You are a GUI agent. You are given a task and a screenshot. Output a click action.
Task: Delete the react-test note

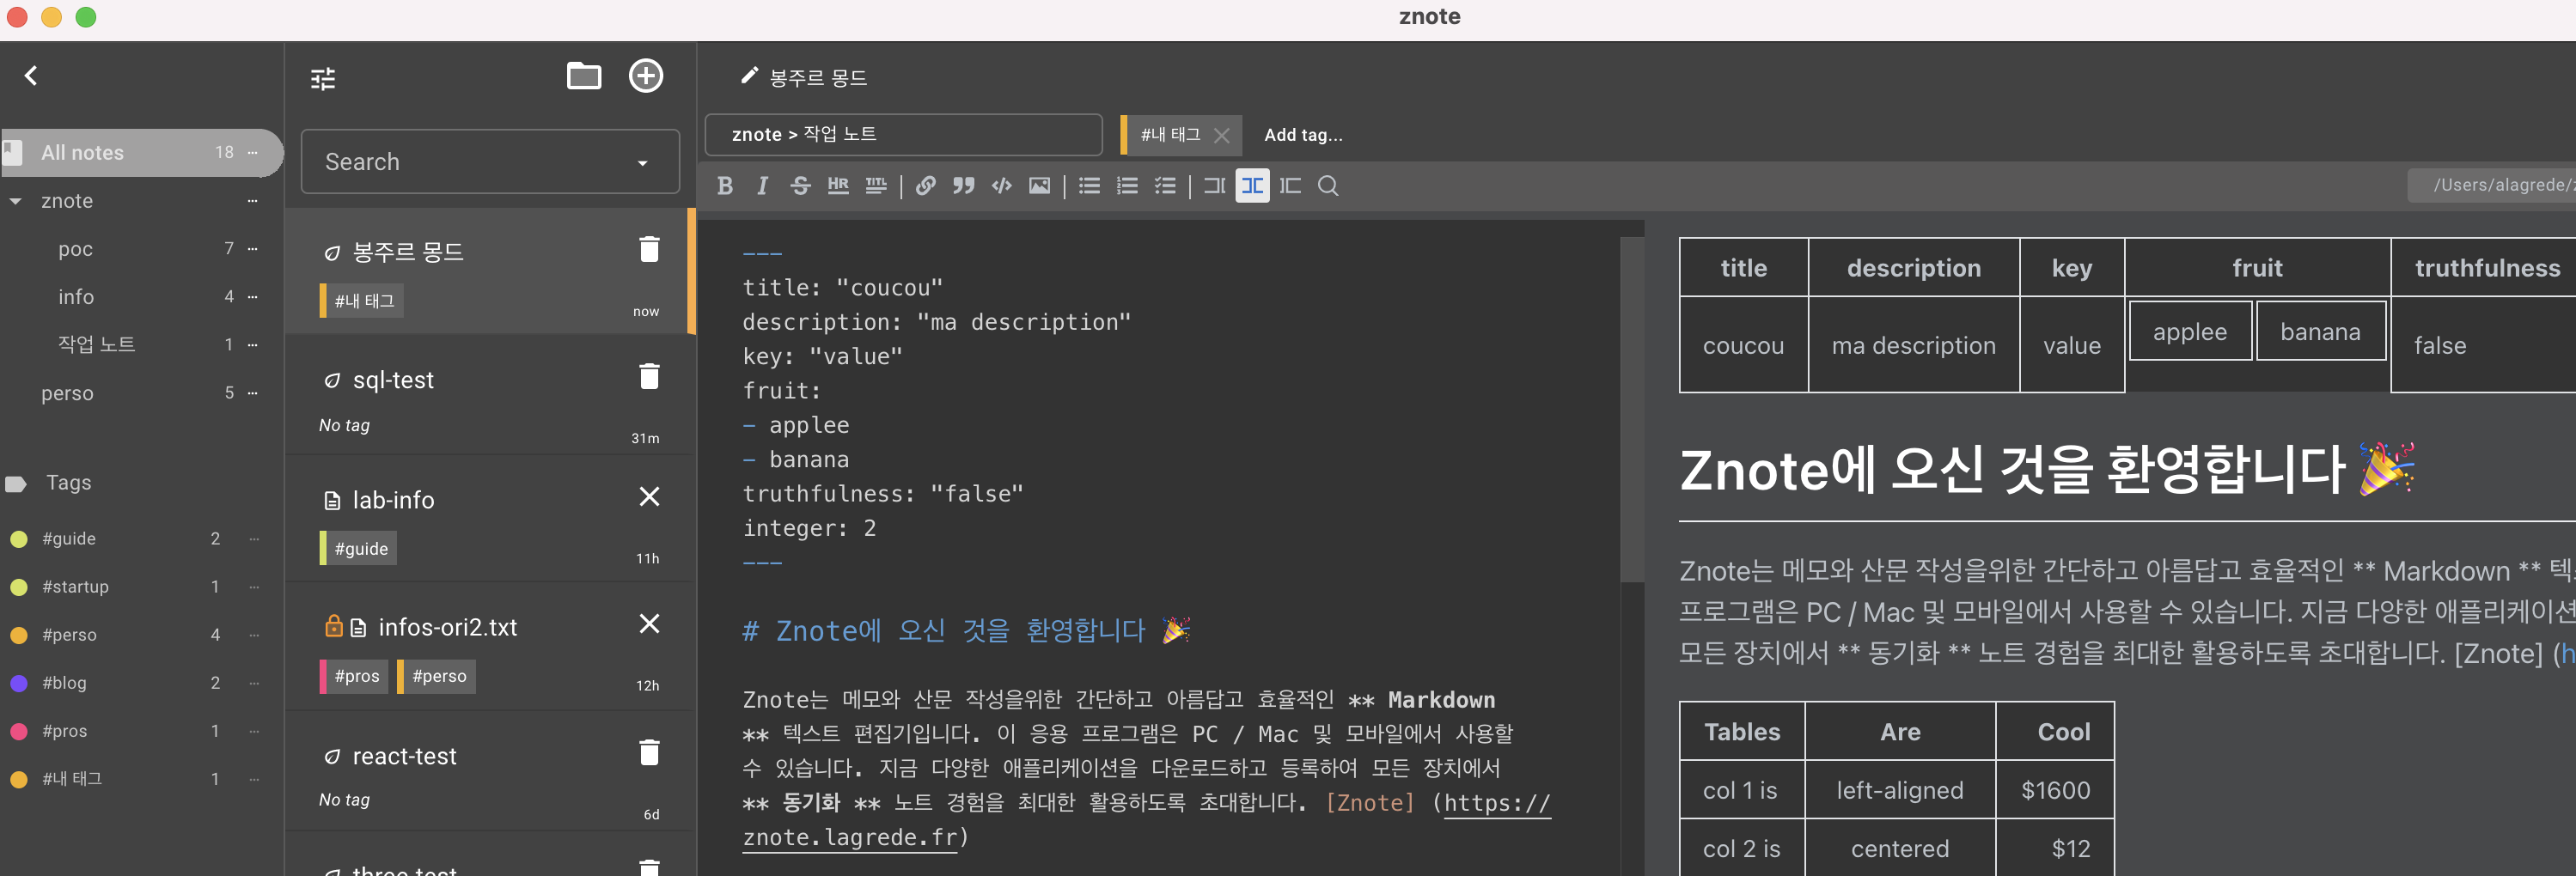pyautogui.click(x=649, y=752)
